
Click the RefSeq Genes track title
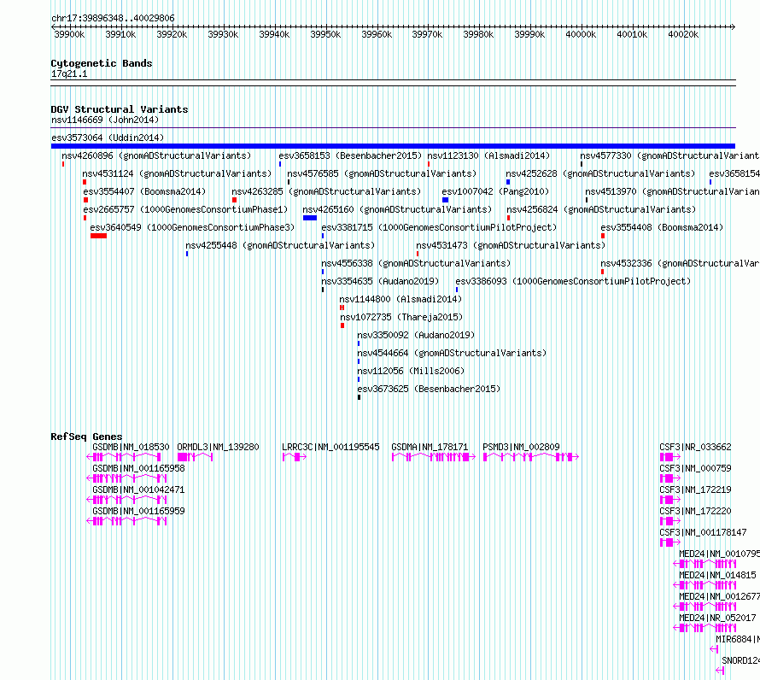[x=86, y=437]
